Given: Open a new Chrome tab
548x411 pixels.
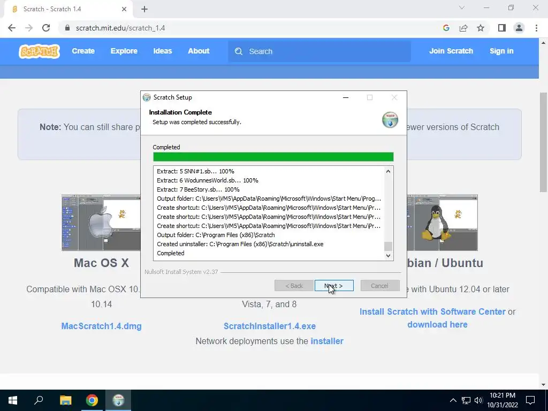Looking at the screenshot, I should coord(144,9).
